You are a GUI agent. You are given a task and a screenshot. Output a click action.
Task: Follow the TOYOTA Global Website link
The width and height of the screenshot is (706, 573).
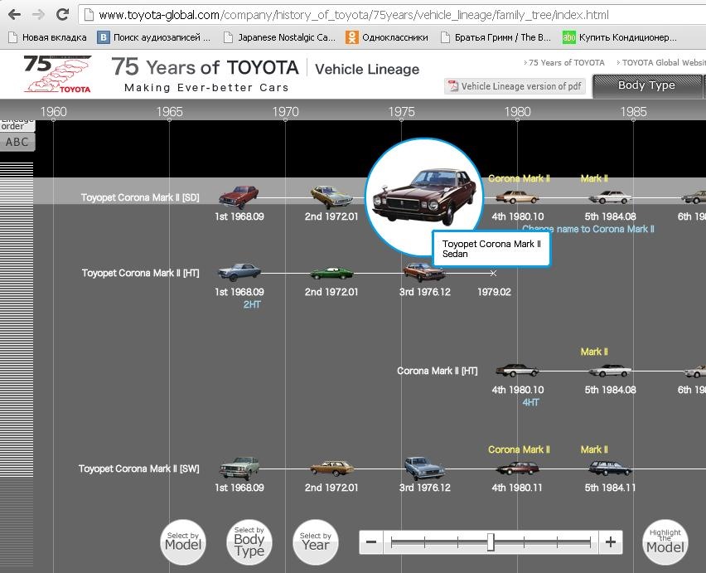[661, 63]
